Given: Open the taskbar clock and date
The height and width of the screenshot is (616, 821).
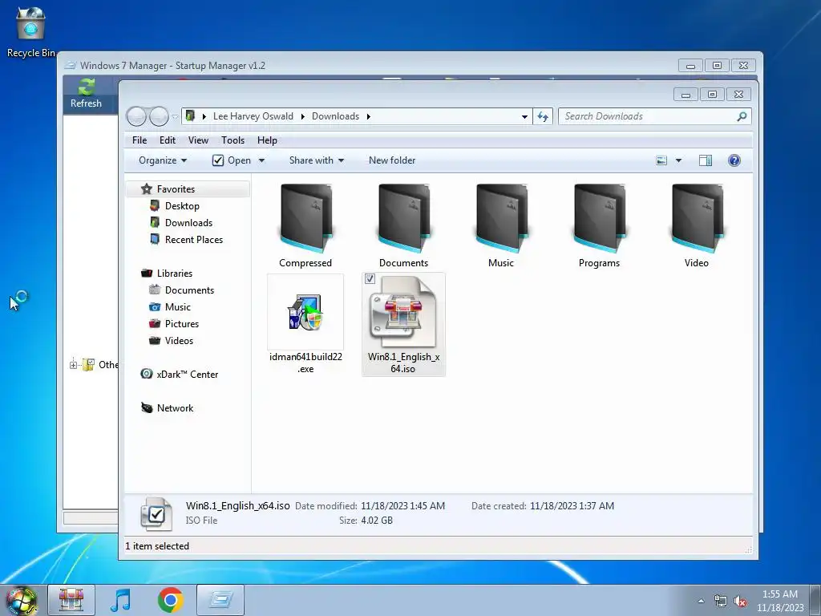Looking at the screenshot, I should (779, 601).
